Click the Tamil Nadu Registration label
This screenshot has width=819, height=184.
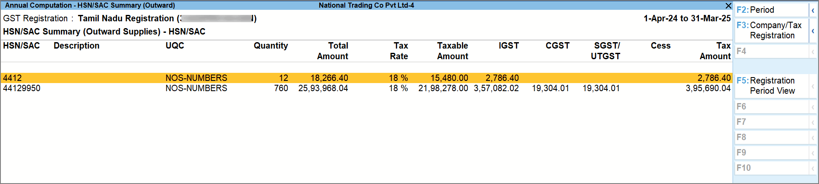[x=126, y=18]
